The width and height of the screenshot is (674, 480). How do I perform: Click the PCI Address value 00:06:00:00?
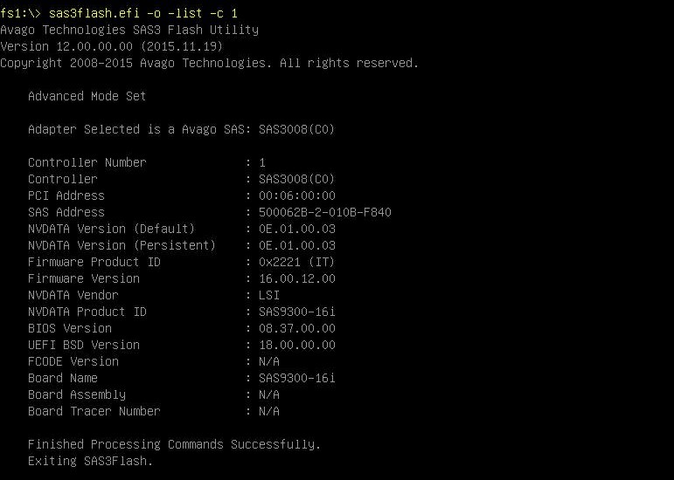pyautogui.click(x=297, y=195)
